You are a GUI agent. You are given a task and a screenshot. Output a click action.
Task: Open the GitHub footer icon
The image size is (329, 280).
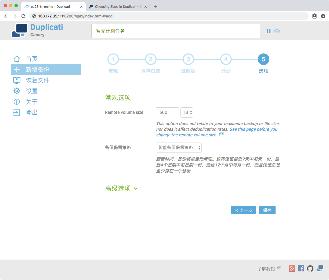click(310, 268)
